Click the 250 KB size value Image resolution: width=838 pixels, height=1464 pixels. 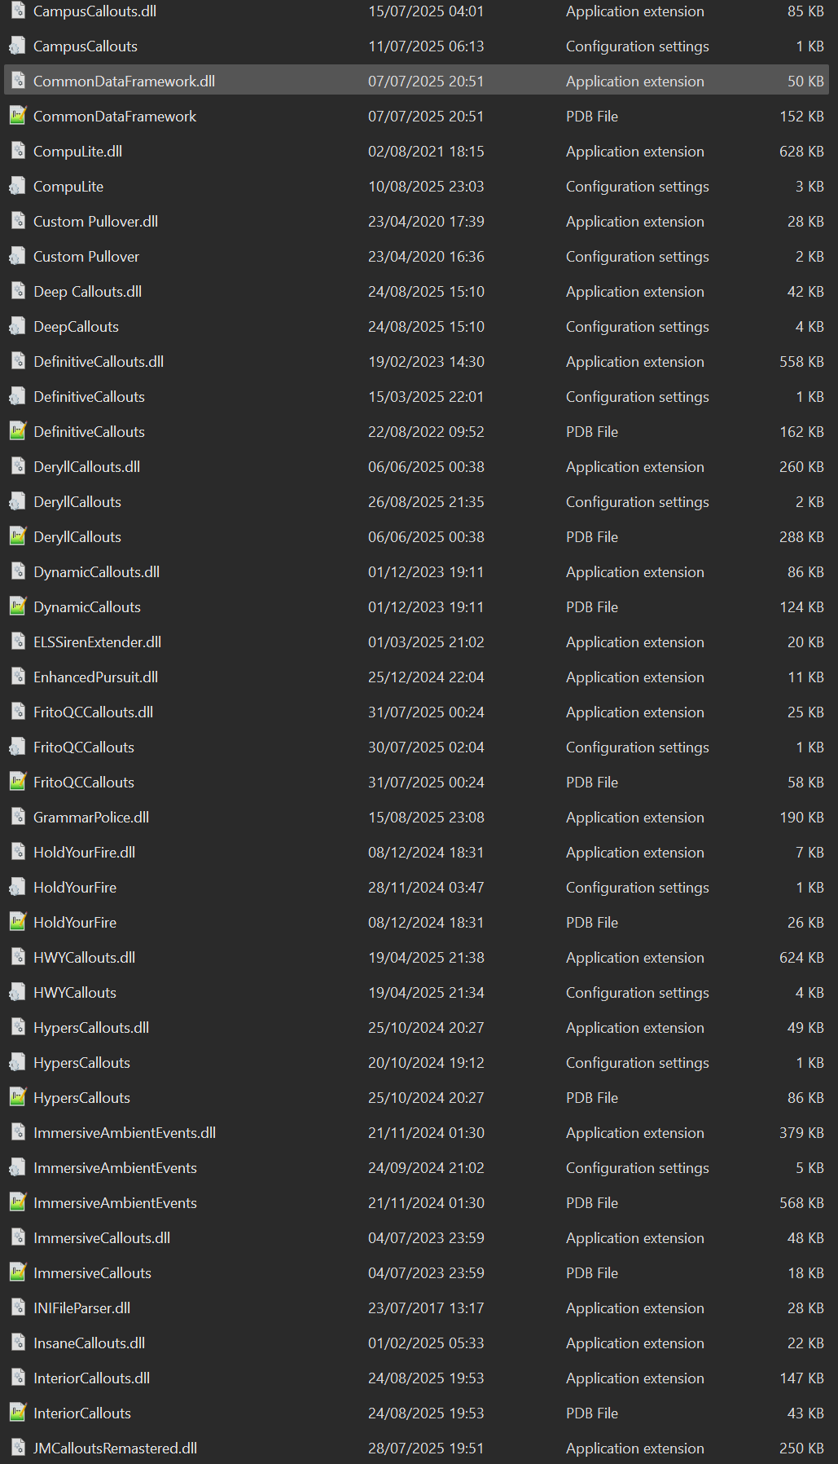point(801,1449)
